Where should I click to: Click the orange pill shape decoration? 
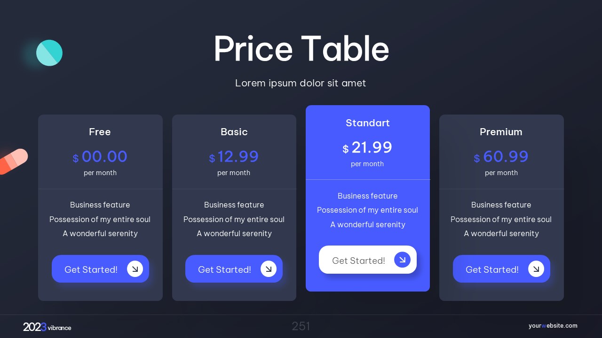click(13, 161)
